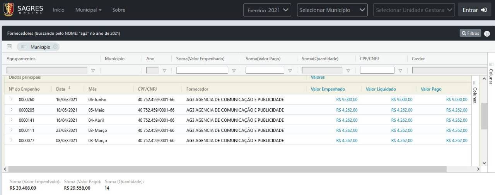495x195 pixels.
Task: Click the SAGRES Online logo
Action: click(x=23, y=10)
